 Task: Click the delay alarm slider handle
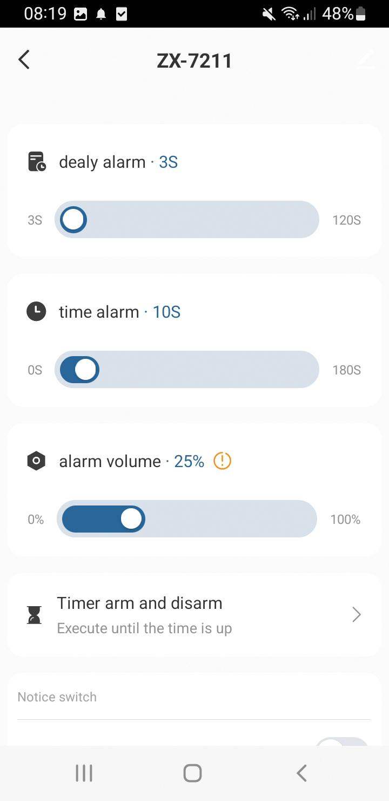pos(73,220)
